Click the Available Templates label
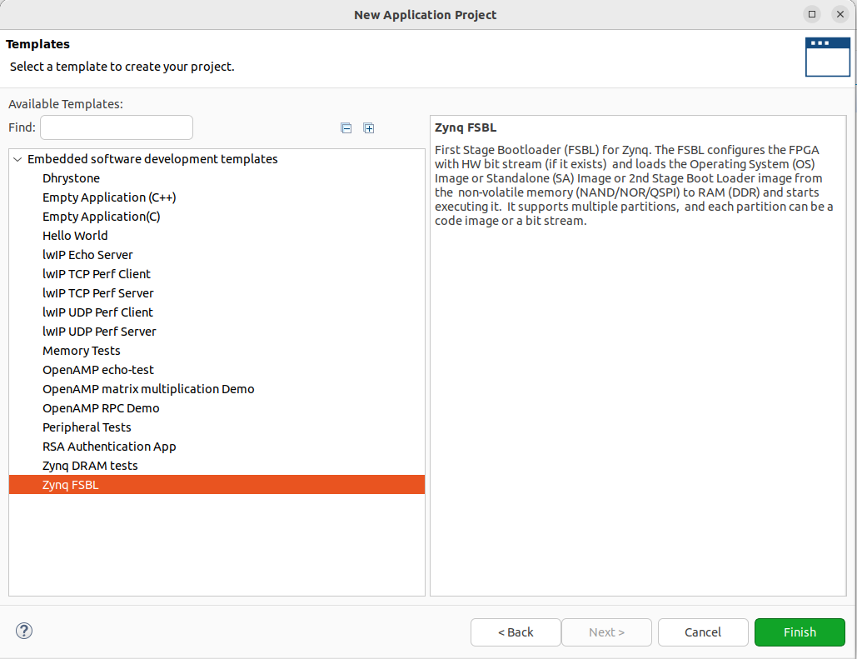 coord(66,104)
